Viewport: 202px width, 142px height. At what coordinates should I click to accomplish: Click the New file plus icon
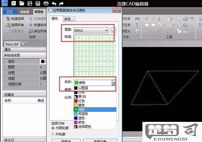[x=13, y=3]
